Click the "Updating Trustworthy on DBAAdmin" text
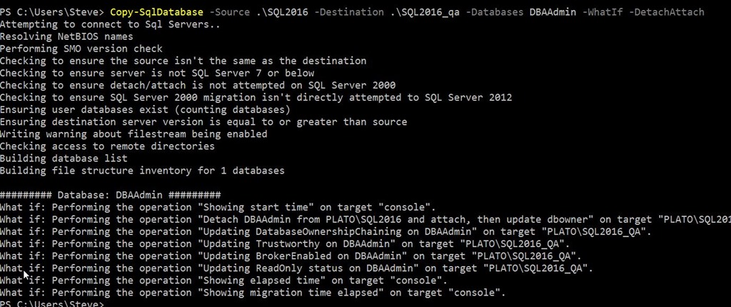This screenshot has width=731, height=307. coord(296,243)
